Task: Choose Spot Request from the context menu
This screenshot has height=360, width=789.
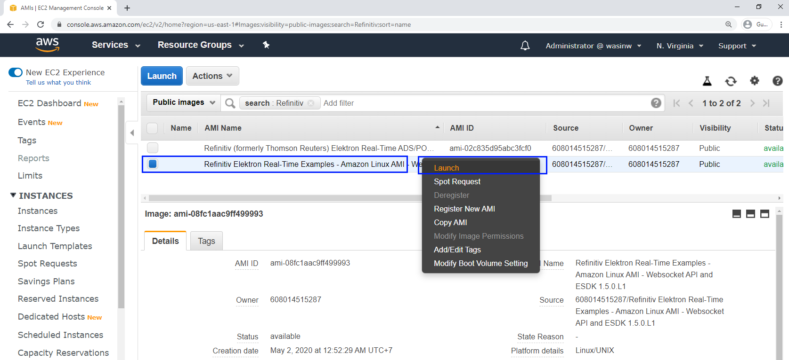Action: coord(457,181)
